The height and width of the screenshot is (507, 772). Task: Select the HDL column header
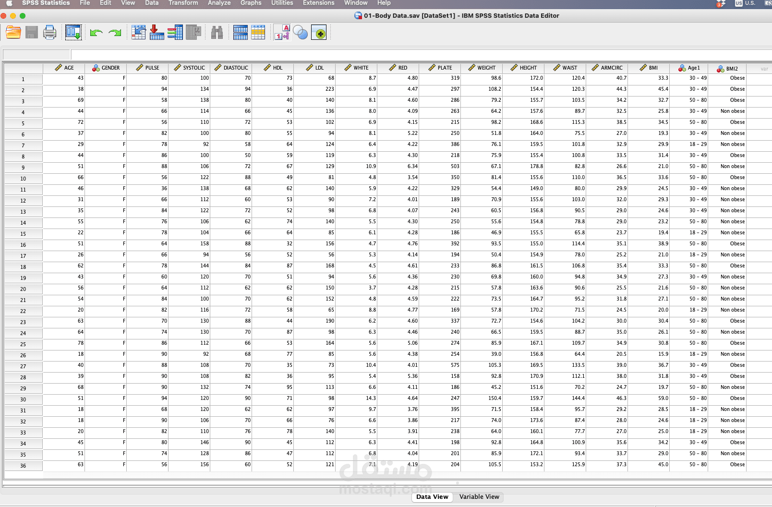click(273, 68)
